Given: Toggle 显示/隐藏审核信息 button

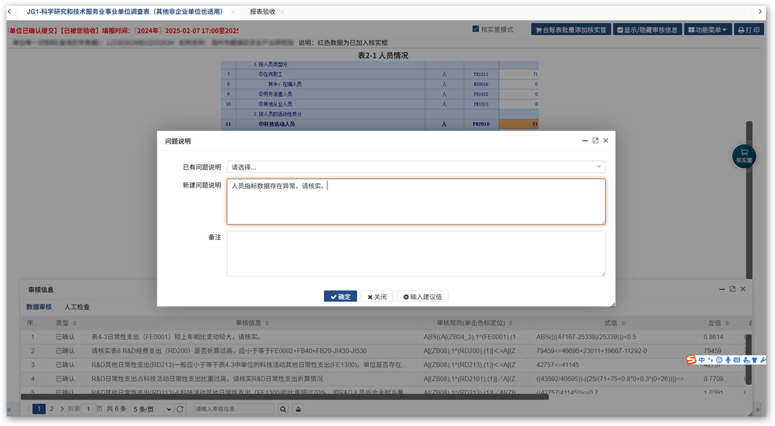Looking at the screenshot, I should point(647,30).
